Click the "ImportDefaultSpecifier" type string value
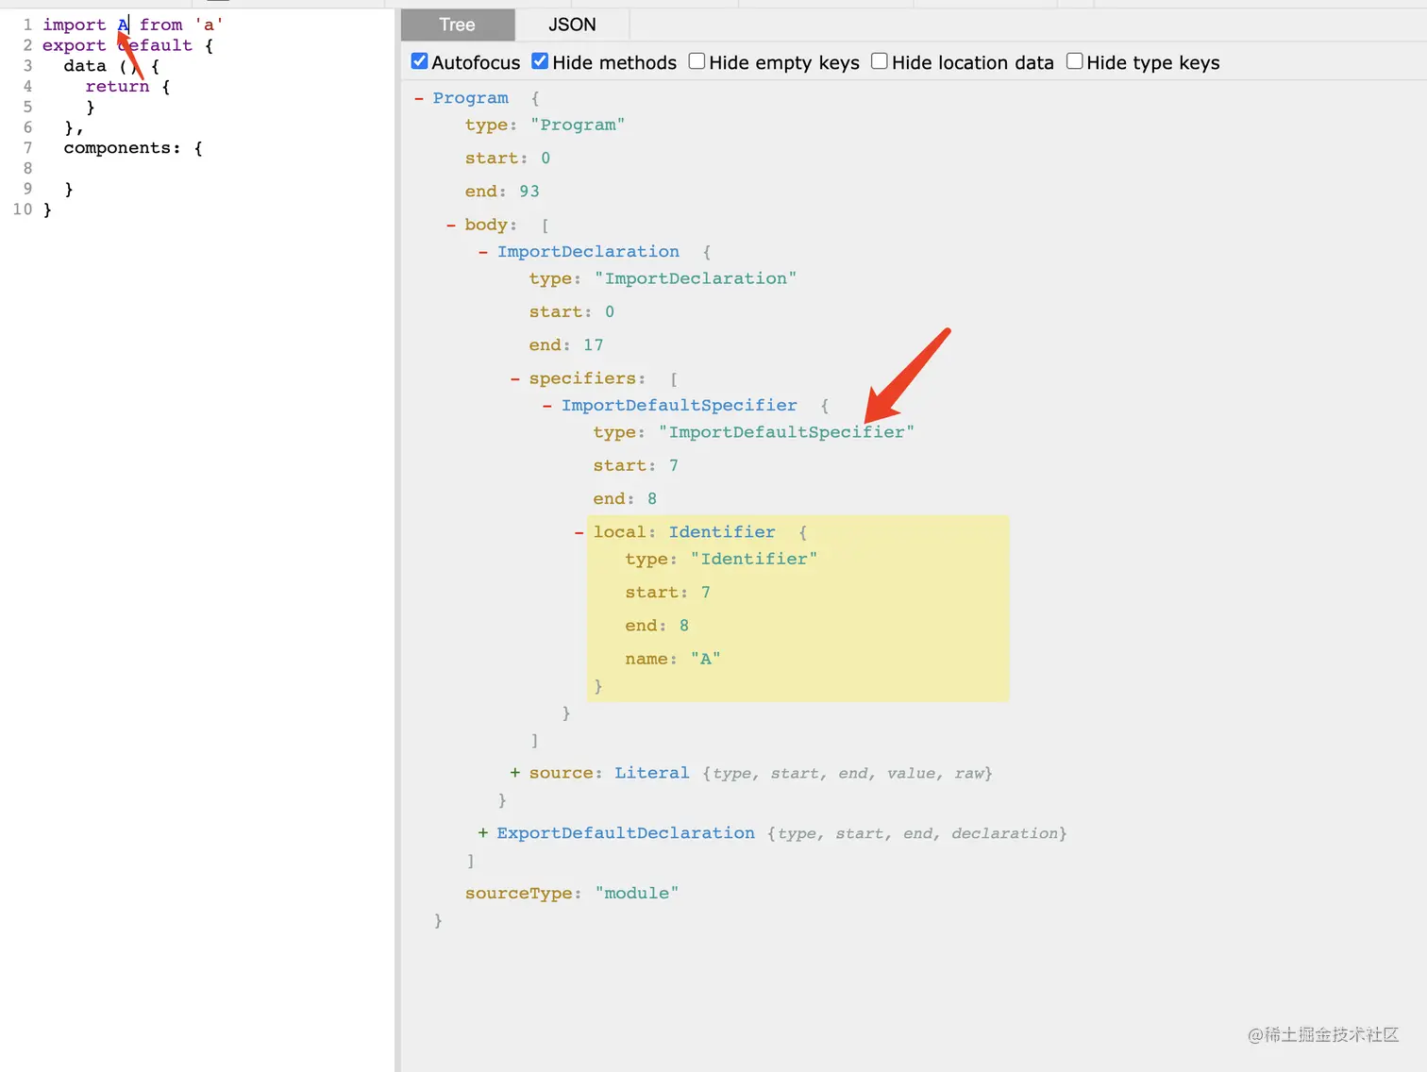This screenshot has height=1072, width=1427. coord(787,433)
